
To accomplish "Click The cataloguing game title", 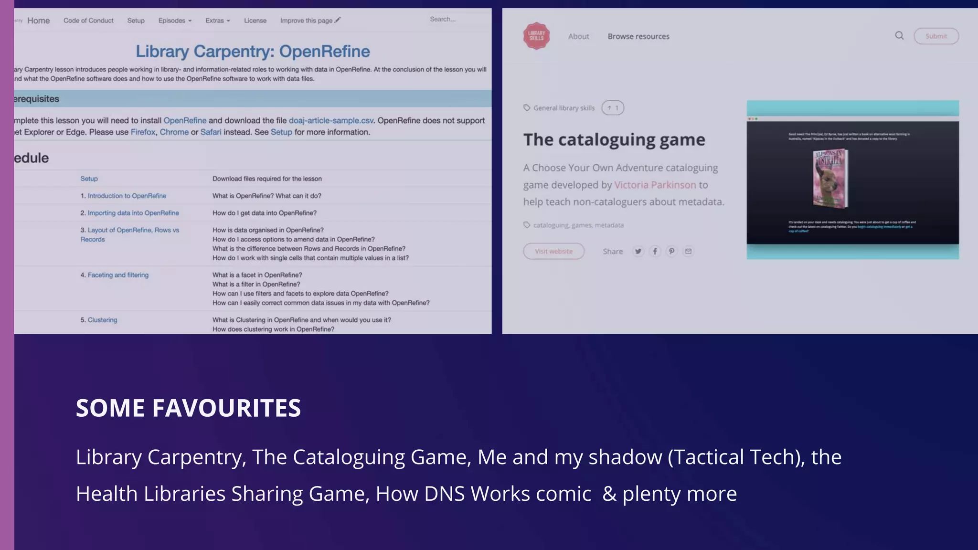I will click(614, 139).
